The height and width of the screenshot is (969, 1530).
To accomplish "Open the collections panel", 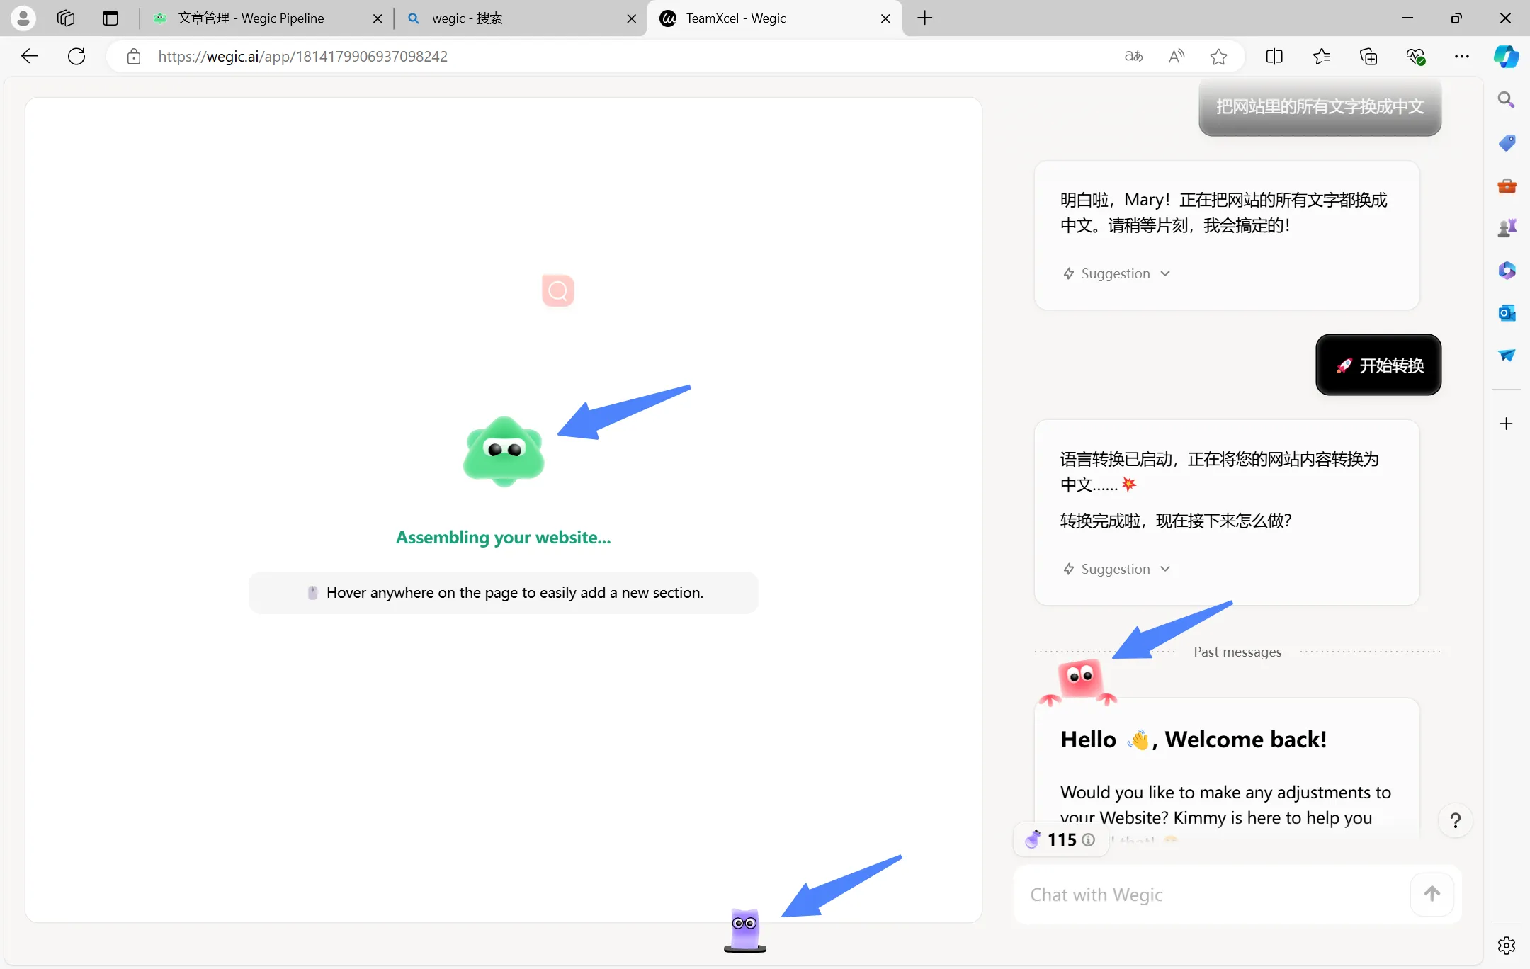I will (1368, 57).
